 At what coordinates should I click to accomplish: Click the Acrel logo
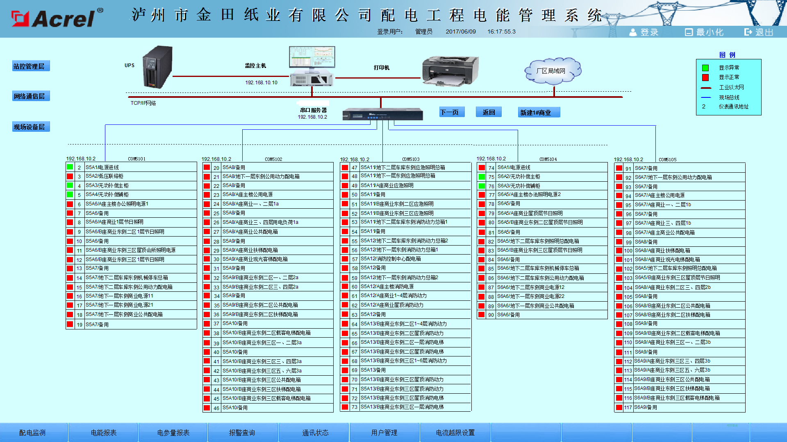(57, 18)
